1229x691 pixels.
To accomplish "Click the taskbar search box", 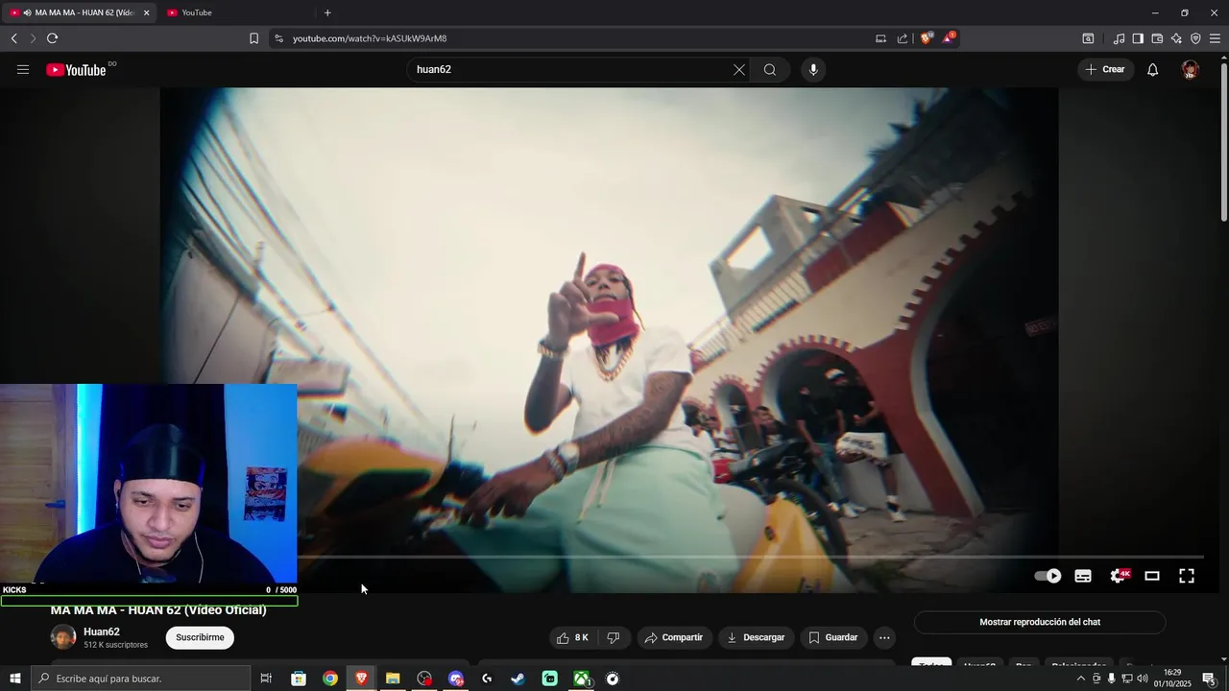I will pos(140,679).
